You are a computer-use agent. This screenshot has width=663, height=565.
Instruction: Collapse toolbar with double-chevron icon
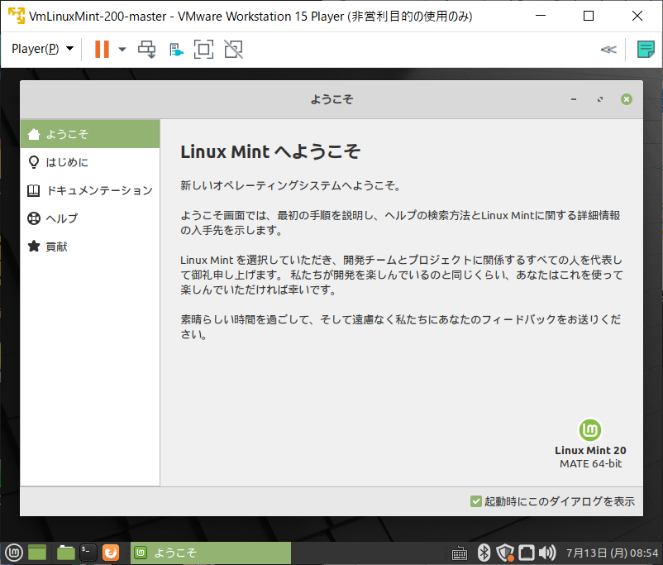(x=608, y=50)
